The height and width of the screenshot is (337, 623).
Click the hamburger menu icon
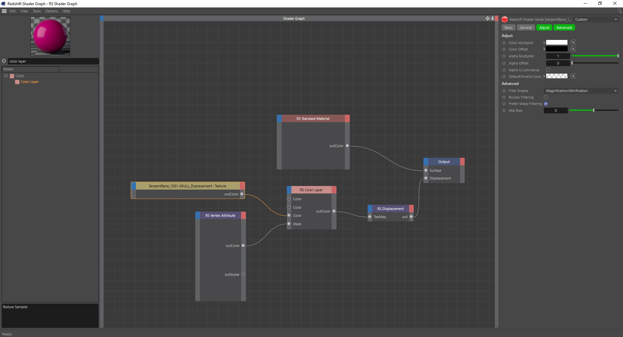[4, 11]
